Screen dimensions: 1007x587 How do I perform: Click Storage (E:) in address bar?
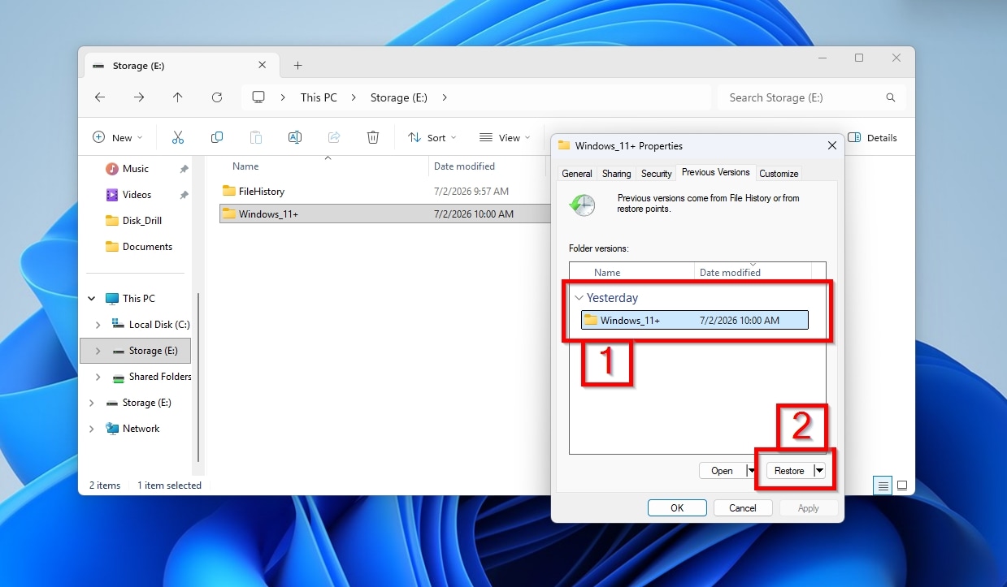[398, 97]
